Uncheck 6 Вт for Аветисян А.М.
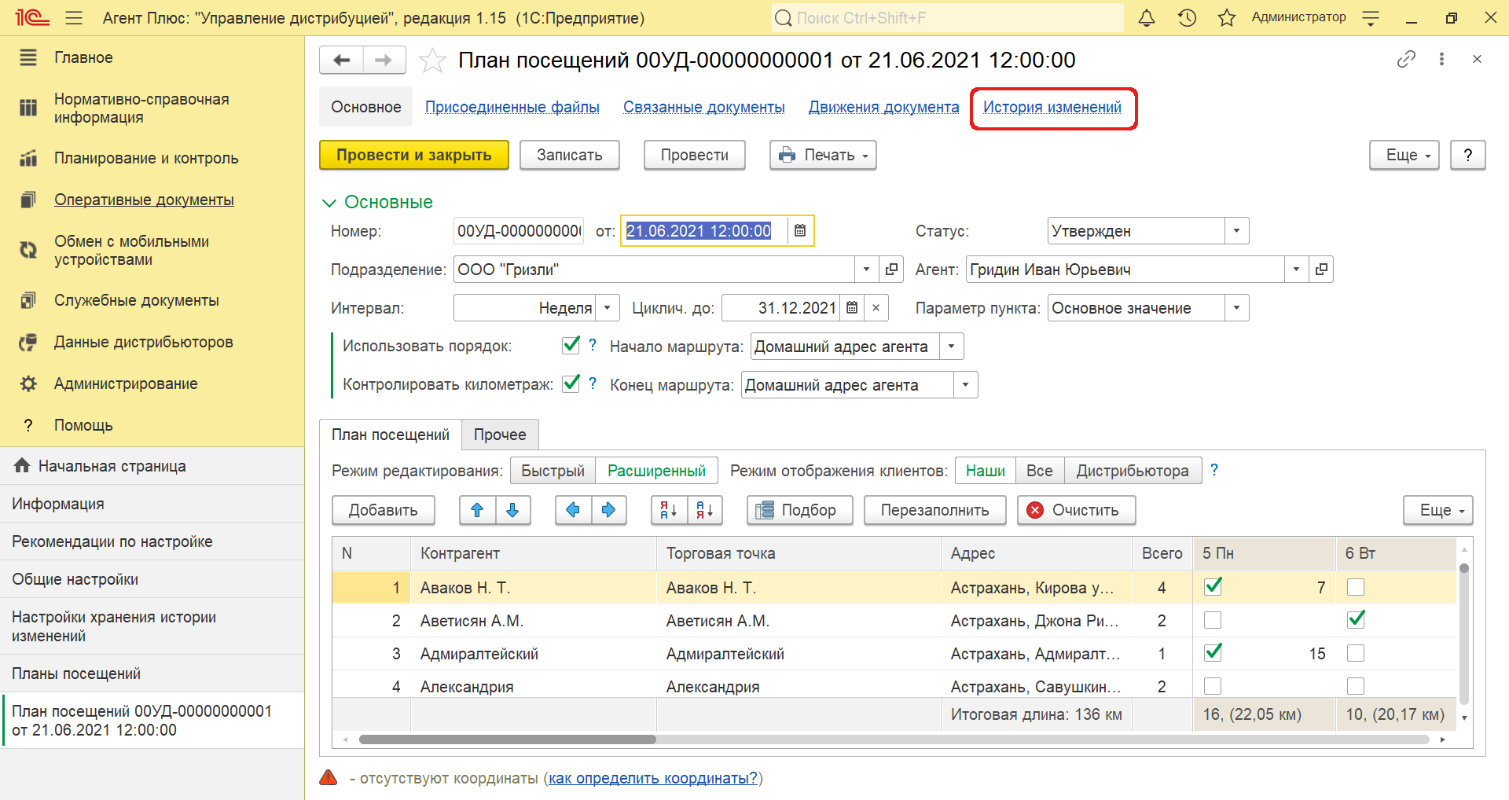Image resolution: width=1509 pixels, height=800 pixels. tap(1356, 620)
